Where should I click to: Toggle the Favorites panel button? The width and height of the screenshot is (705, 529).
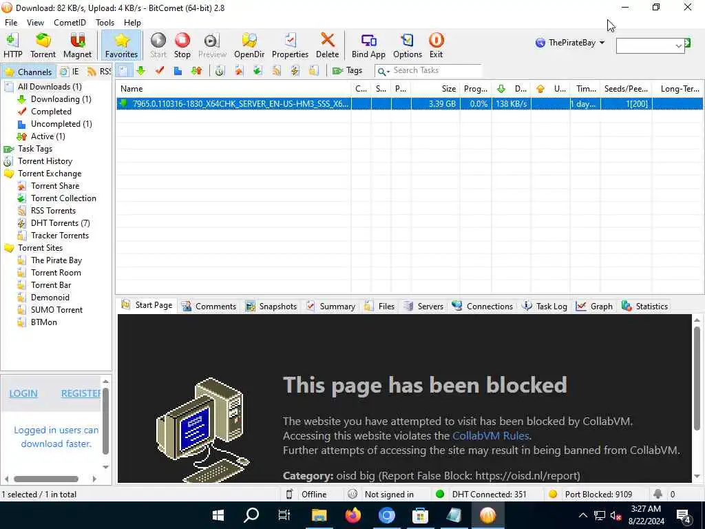pos(121,45)
